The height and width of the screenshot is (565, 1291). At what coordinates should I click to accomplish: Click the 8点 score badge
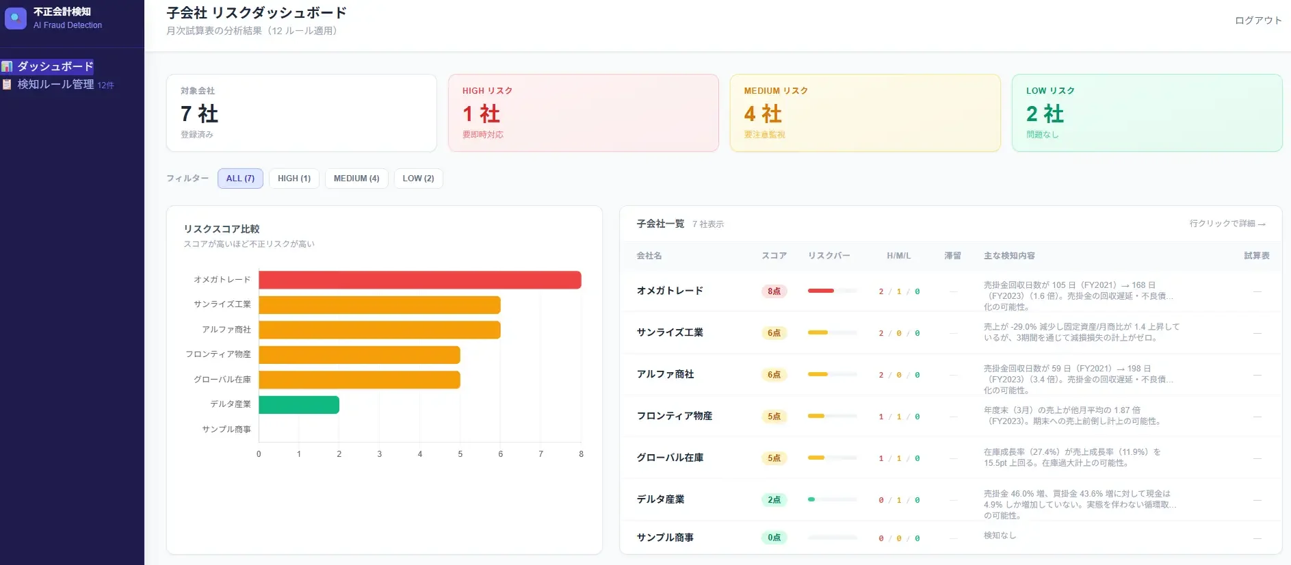774,291
